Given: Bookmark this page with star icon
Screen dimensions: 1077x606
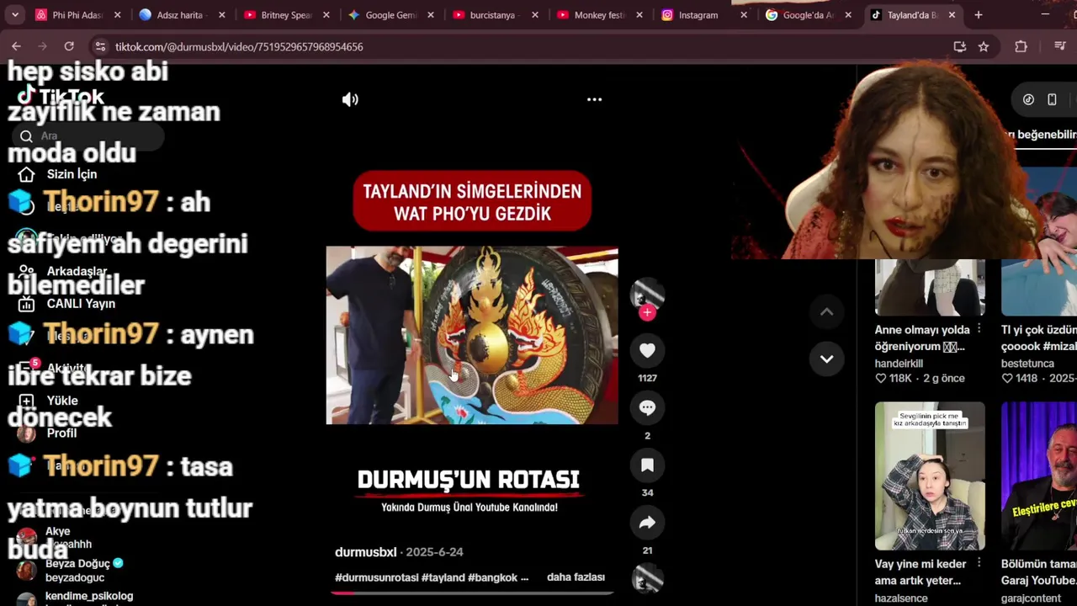Looking at the screenshot, I should pos(984,46).
